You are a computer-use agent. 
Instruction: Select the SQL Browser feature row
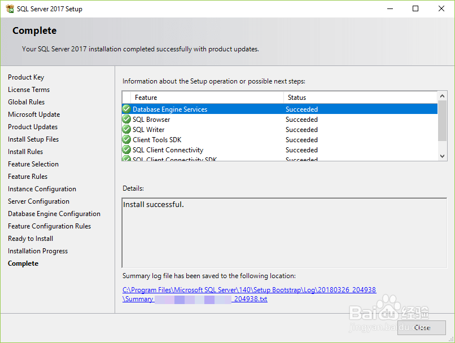280,119
